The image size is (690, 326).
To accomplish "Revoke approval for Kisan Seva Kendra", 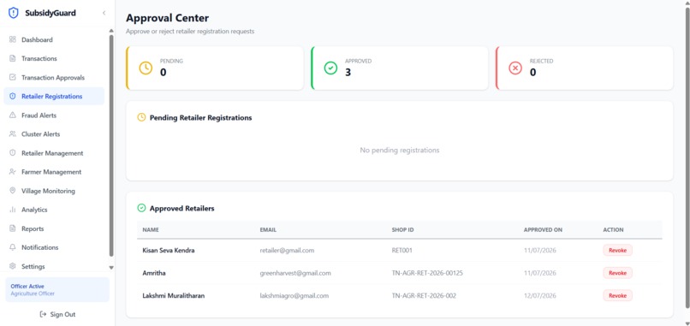I will [617, 251].
